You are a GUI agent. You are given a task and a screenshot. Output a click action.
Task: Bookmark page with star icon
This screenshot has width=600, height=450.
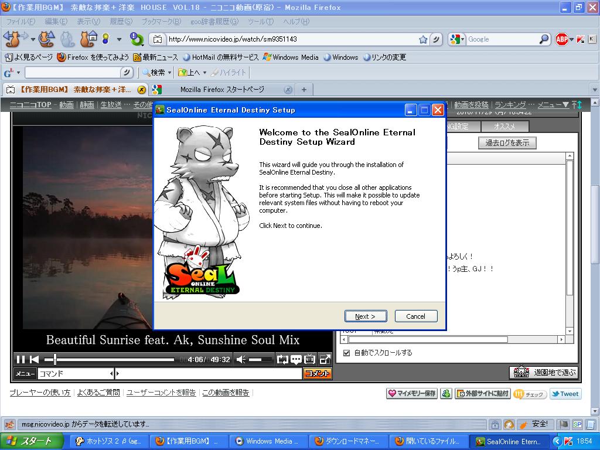coord(423,39)
